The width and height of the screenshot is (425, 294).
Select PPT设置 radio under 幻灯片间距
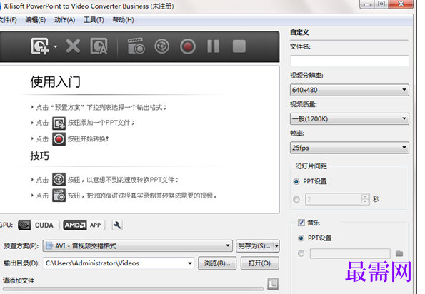point(296,181)
